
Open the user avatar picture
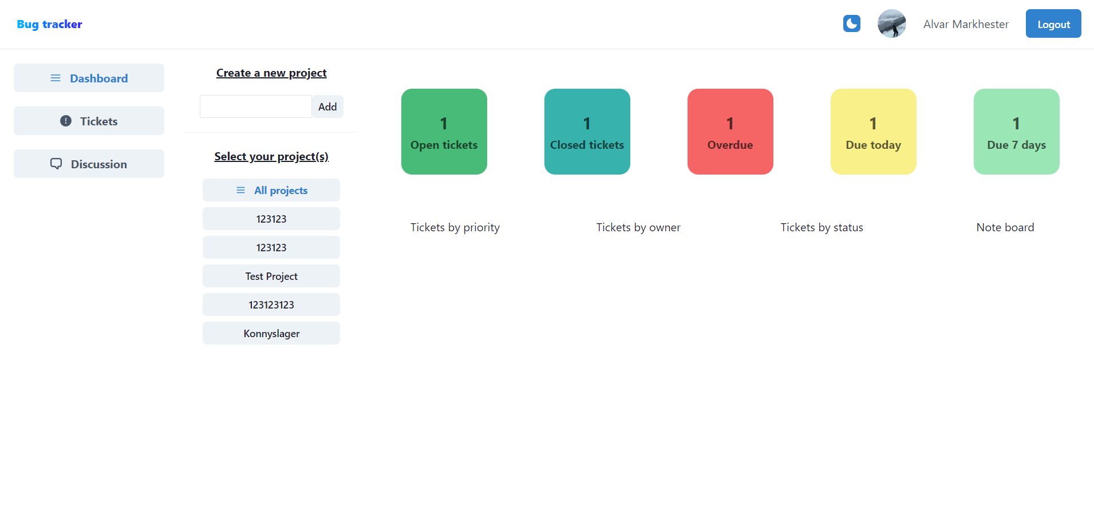(x=892, y=23)
